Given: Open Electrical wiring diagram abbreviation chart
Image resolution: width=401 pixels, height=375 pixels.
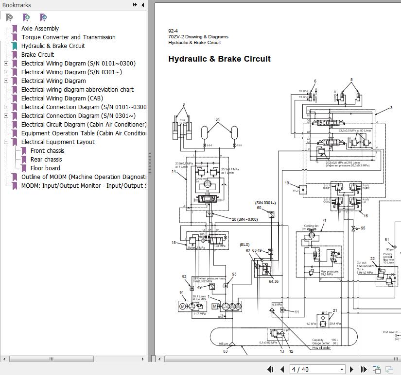Looking at the screenshot, I should click(77, 90).
